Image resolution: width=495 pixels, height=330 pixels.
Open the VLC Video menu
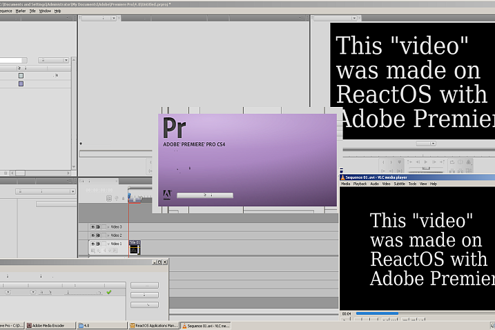[386, 184]
